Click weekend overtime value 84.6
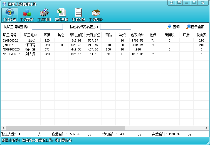210x145 pixels. click(x=93, y=54)
